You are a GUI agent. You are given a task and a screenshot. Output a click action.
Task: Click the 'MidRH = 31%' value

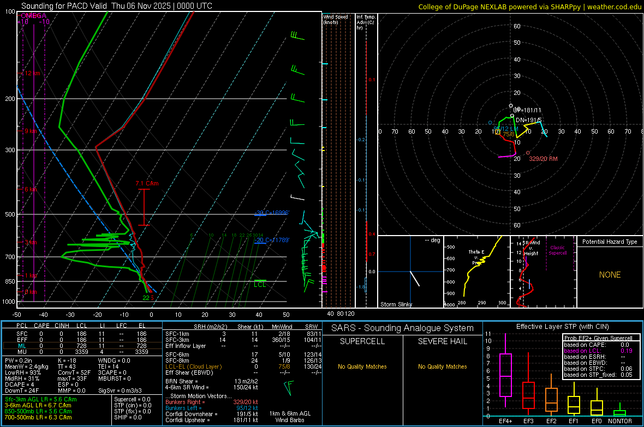22,378
